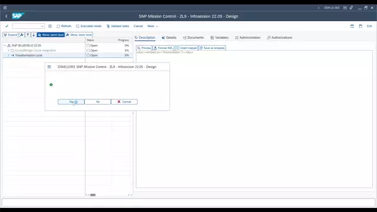The height and width of the screenshot is (212, 377).
Task: Open the command field dropdown
Action: click(42, 26)
